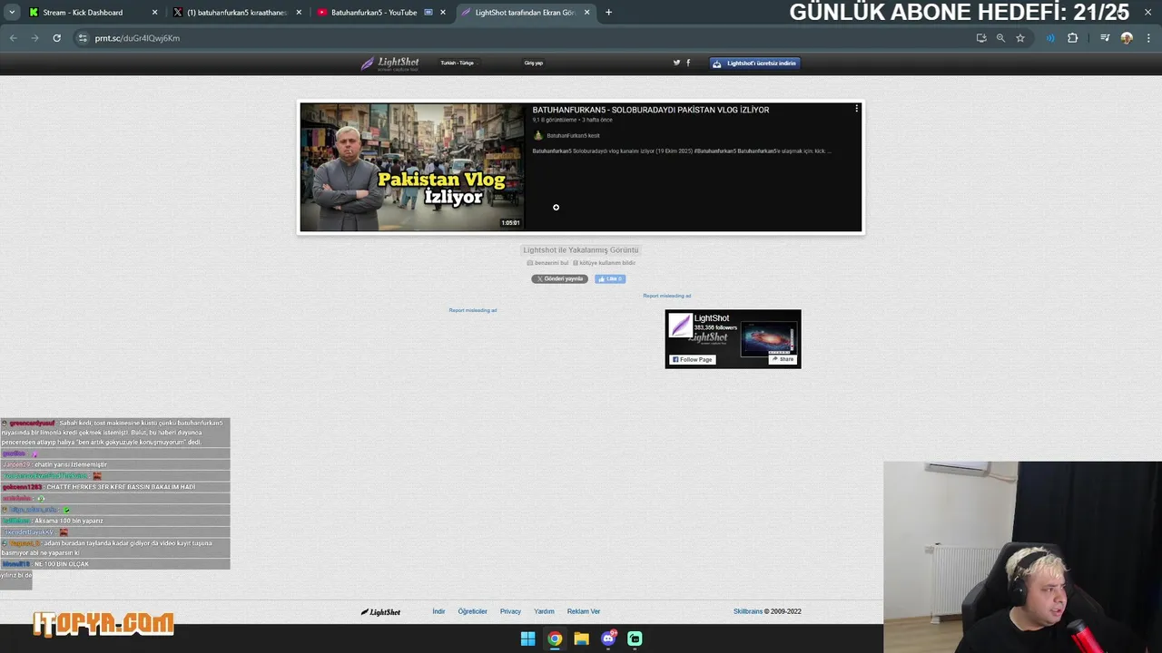
Task: Open the media control music-note icon
Action: 1105,38
